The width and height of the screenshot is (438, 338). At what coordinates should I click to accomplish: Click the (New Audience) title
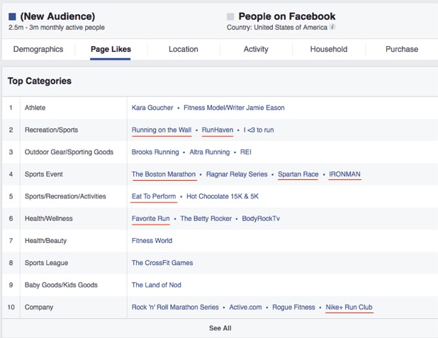point(57,16)
